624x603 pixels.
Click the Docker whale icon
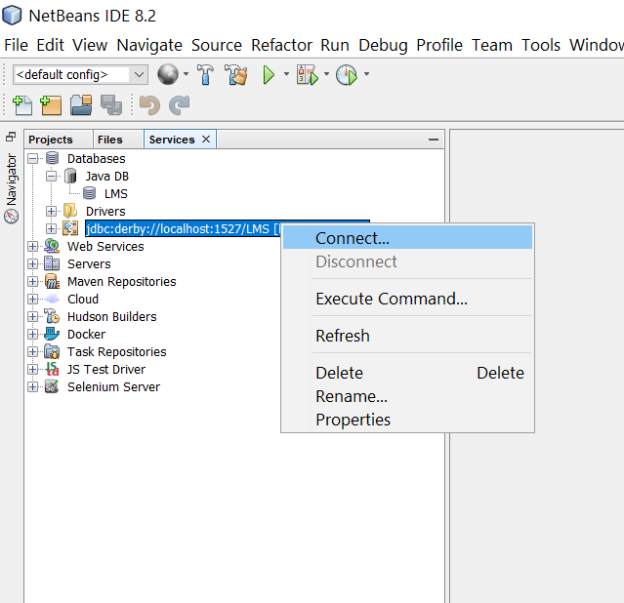pyautogui.click(x=52, y=334)
